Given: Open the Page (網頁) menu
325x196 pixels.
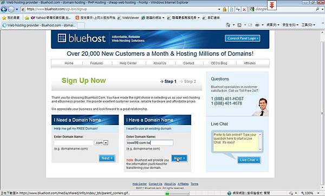Looking at the screenshot, I should pos(273,25).
